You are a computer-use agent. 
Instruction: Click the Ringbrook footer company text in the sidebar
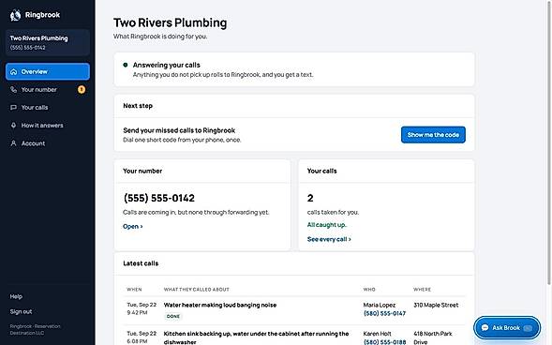(x=35, y=330)
